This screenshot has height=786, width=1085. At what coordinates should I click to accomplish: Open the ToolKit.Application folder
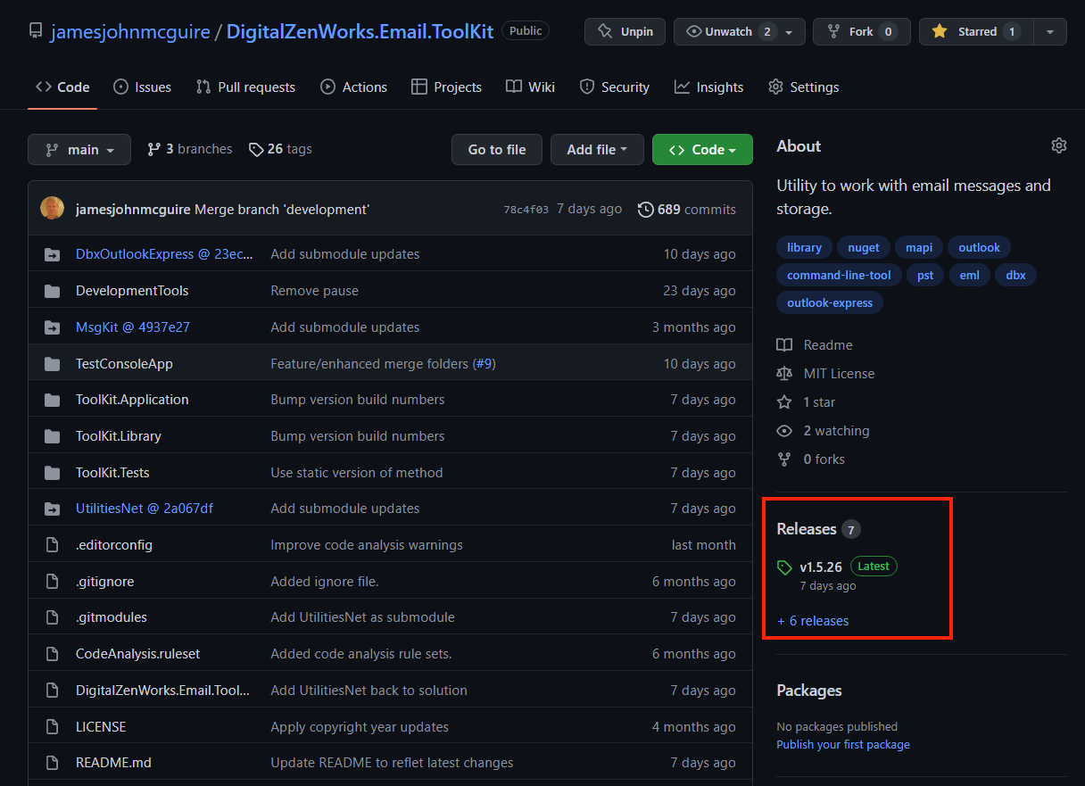[x=132, y=400]
